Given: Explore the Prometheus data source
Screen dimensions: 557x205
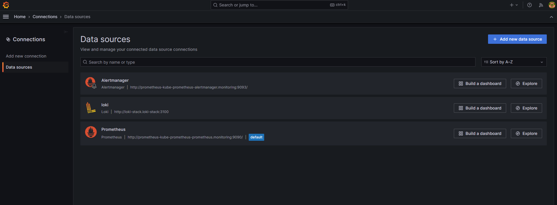Looking at the screenshot, I should [x=526, y=133].
